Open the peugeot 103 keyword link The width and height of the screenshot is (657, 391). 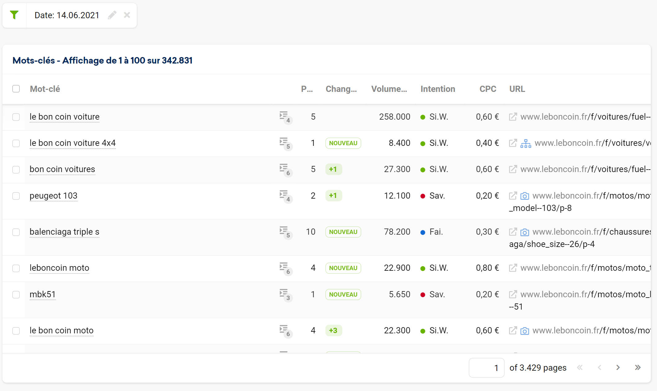pos(53,196)
